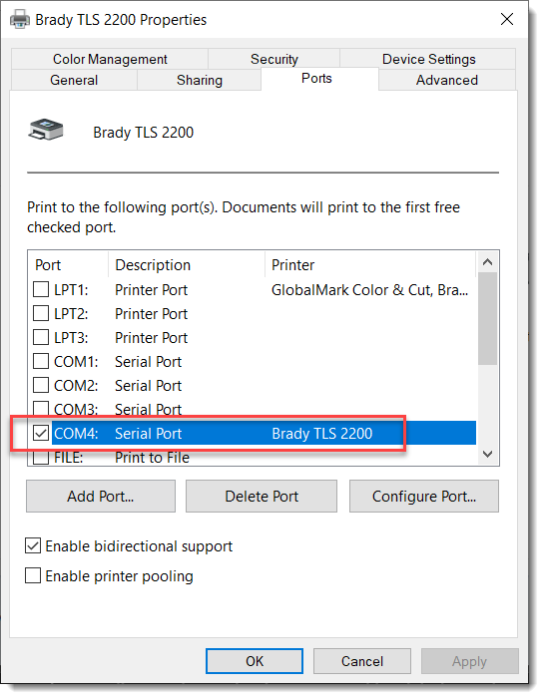Screen dimensions: 544x699
Task: Open the Color Management tab
Action: (x=110, y=59)
